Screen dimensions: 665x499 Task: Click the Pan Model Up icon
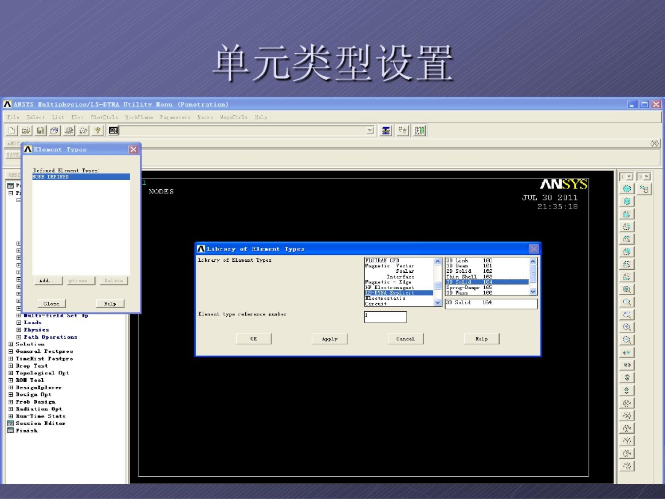coord(627,377)
